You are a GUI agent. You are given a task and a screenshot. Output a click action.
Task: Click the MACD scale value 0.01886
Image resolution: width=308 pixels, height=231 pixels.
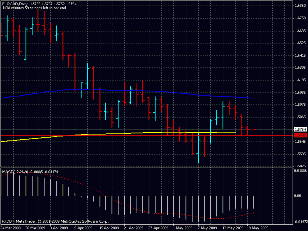[x=300, y=171]
